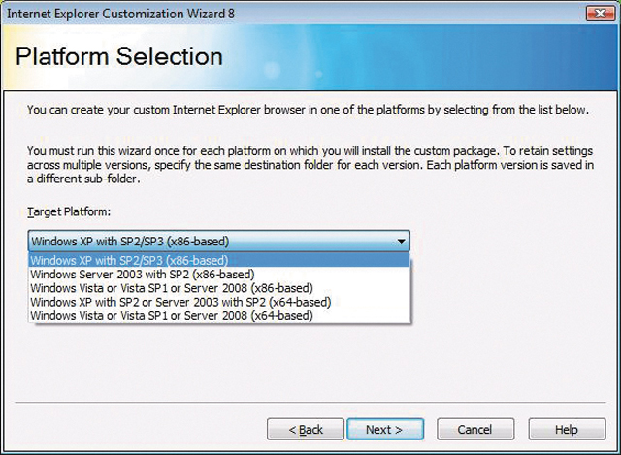This screenshot has height=455, width=621.
Task: Click the blank header banner beside Platform Selection
Action: pyautogui.click(x=437, y=55)
